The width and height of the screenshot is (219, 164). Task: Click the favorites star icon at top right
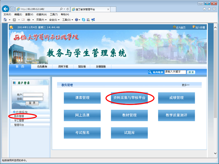(x=209, y=9)
